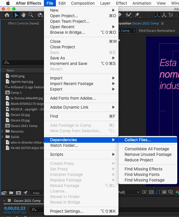Choose Remove Unused Footage
This screenshot has width=179, height=217.
(148, 154)
